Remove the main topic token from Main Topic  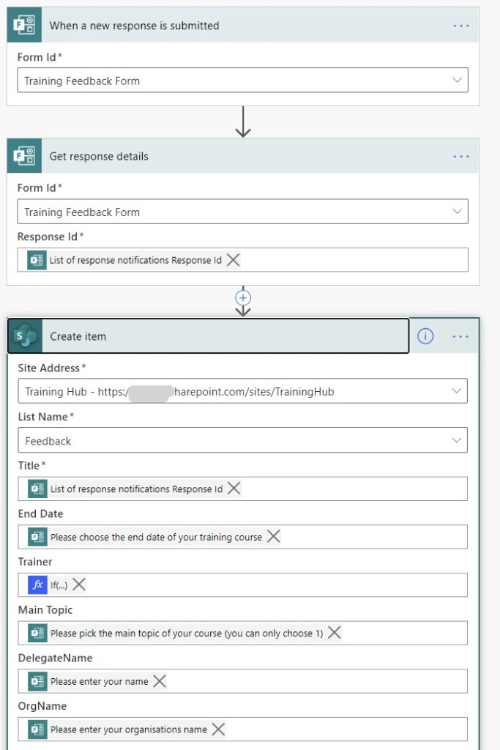(x=334, y=633)
